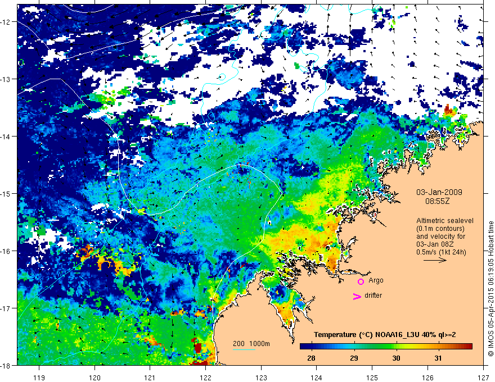This screenshot has width=495, height=382.
Task: Click the 'Argo' legend label
Action: [376, 280]
